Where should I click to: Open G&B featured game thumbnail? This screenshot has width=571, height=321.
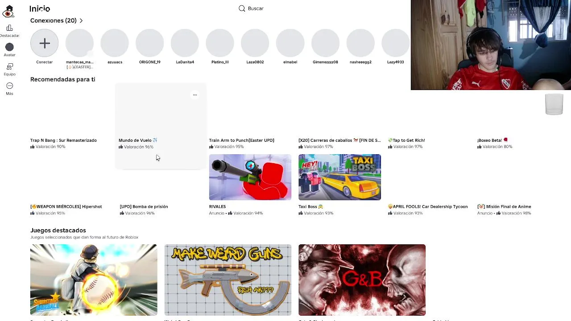[x=362, y=280]
